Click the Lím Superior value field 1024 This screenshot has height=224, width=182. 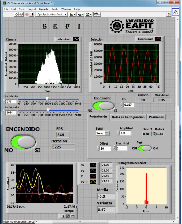(11, 113)
